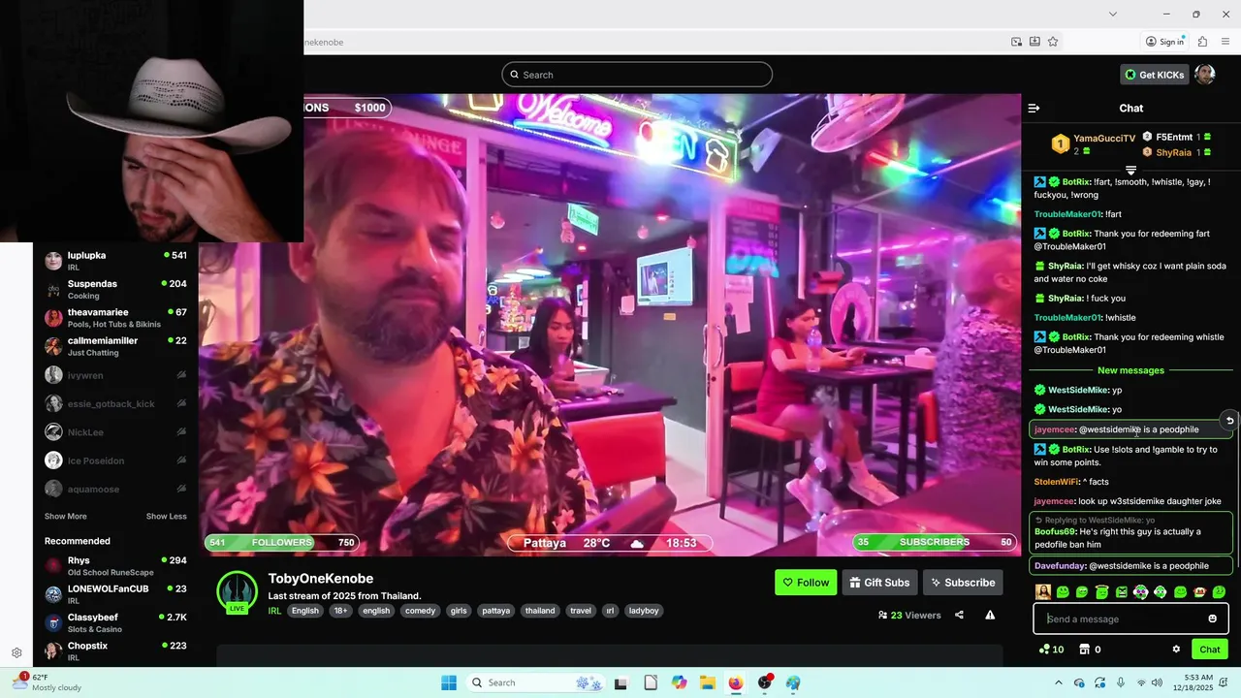The width and height of the screenshot is (1241, 698).
Task: Focus the Kick search bar
Action: click(x=637, y=75)
